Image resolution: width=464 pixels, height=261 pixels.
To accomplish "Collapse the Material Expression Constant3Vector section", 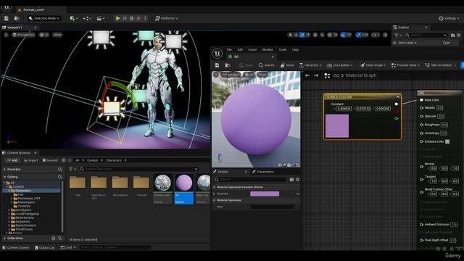I will (x=215, y=187).
